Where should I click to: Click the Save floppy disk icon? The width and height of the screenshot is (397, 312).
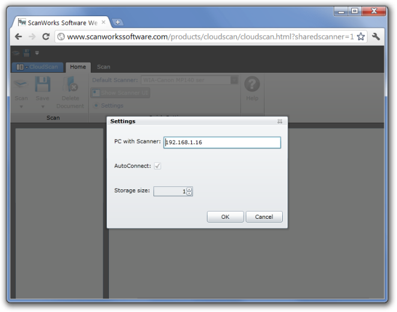click(x=42, y=85)
